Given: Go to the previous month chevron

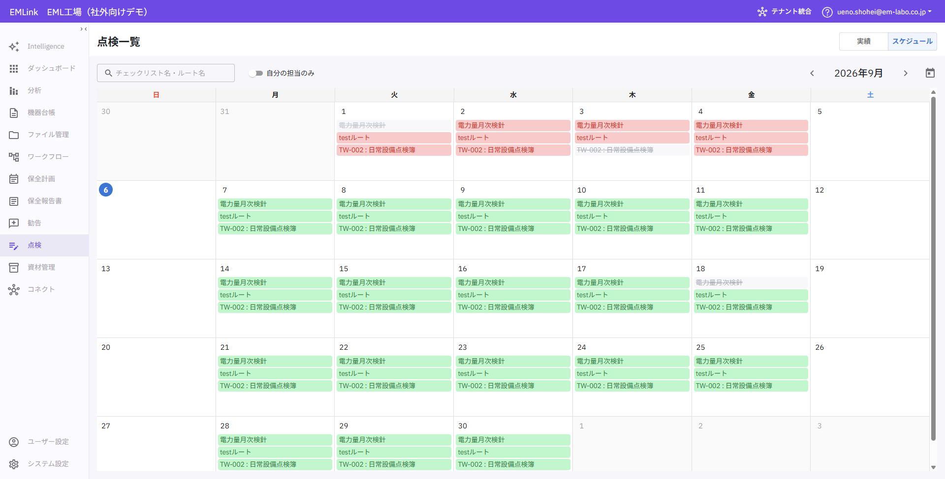Looking at the screenshot, I should point(812,73).
